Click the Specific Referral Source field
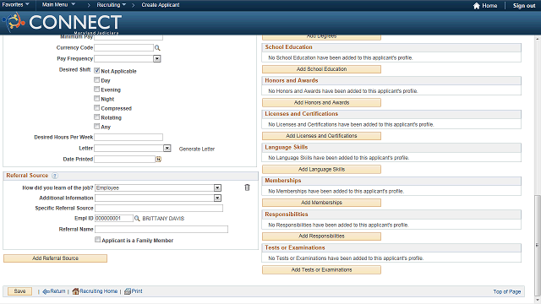Image resolution: width=541 pixels, height=304 pixels. pyautogui.click(x=159, y=209)
